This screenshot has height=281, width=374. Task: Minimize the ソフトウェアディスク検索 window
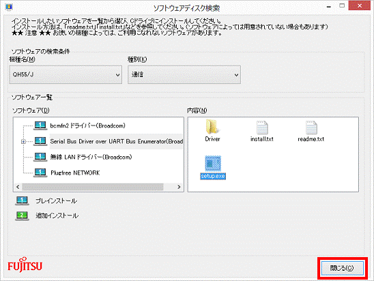(329, 6)
